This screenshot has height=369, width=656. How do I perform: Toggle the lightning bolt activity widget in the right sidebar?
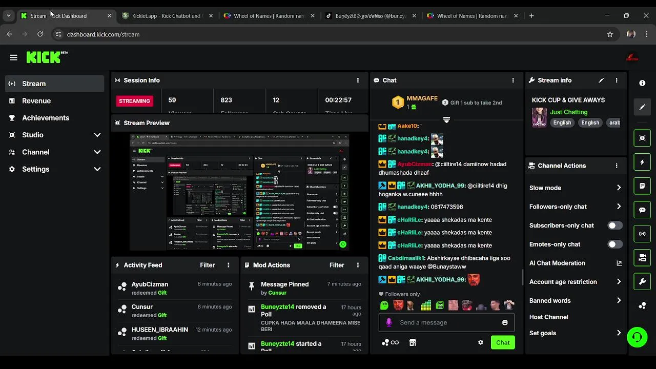point(642,162)
